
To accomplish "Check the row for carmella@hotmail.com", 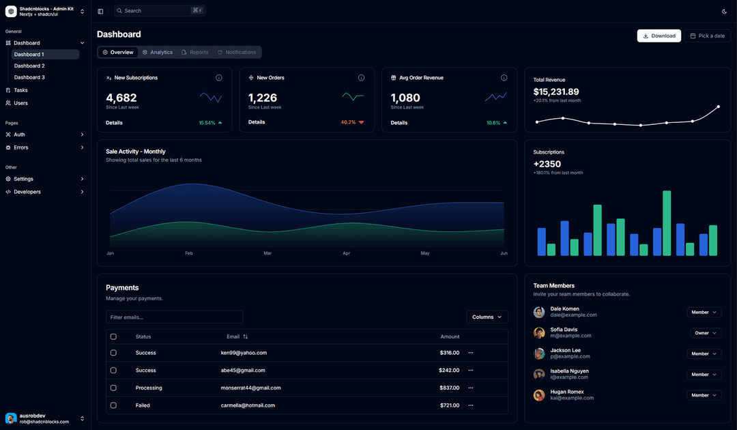I will (x=113, y=405).
